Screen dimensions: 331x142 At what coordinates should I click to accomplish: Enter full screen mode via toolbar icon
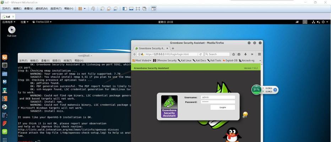pyautogui.click(x=138, y=9)
